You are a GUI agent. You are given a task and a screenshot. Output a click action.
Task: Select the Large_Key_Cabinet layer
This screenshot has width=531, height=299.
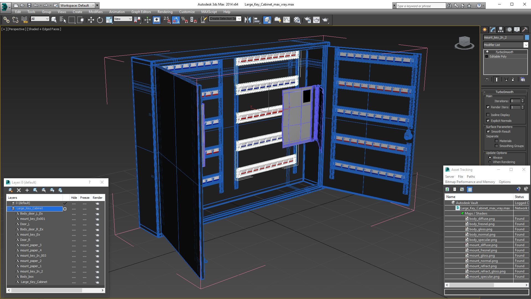[30, 208]
